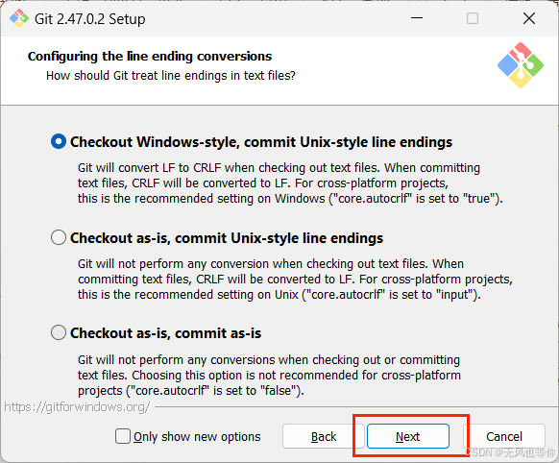Select Checkout as-is, commit Unix-style radio
Screen dimensions: 559x463
point(59,237)
